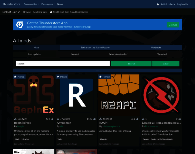This screenshot has width=195, height=154.
Task: Open the red lightning prohibition thumbnail
Action: click(161, 95)
